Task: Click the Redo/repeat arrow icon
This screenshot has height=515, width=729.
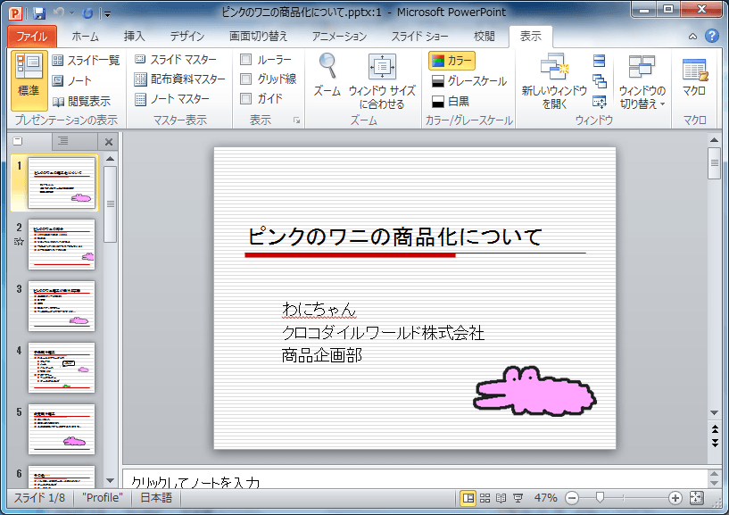Action: click(x=87, y=13)
